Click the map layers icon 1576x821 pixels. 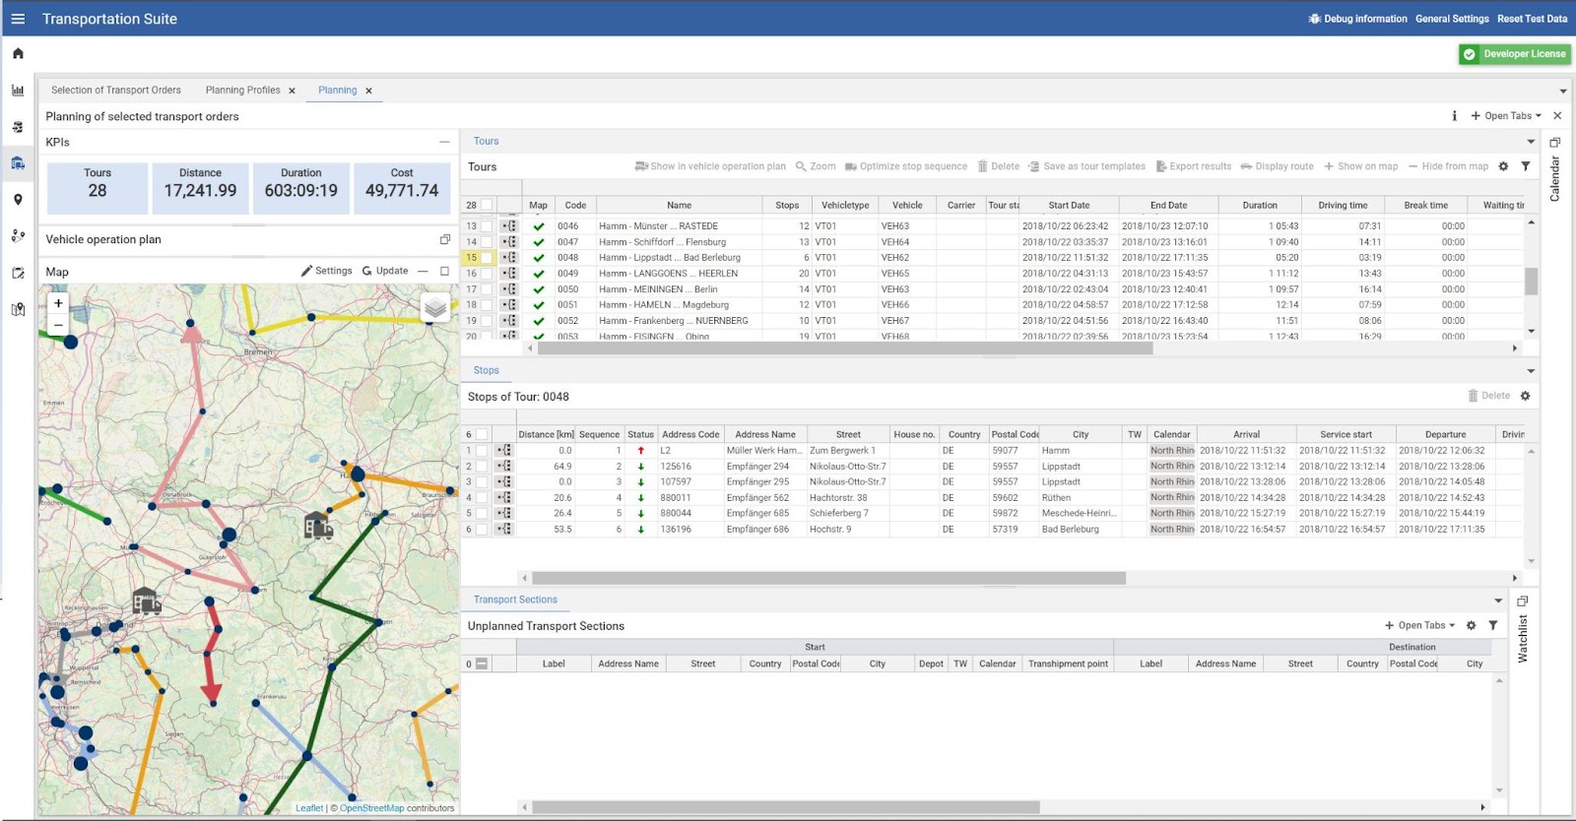point(434,308)
